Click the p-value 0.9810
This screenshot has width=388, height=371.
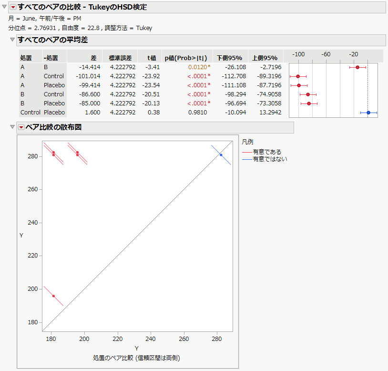[x=197, y=113]
